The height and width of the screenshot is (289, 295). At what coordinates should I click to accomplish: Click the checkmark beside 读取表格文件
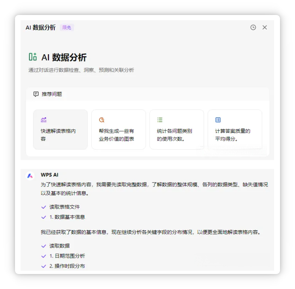pyautogui.click(x=43, y=207)
